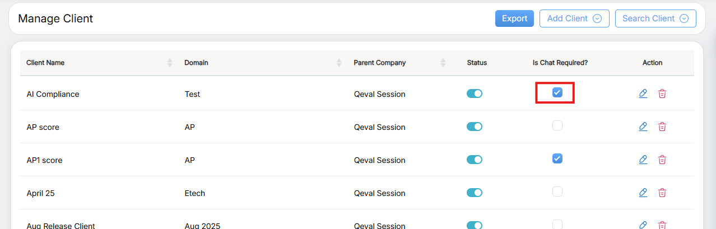
Task: Turn off April 25 status switch
Action: [475, 193]
